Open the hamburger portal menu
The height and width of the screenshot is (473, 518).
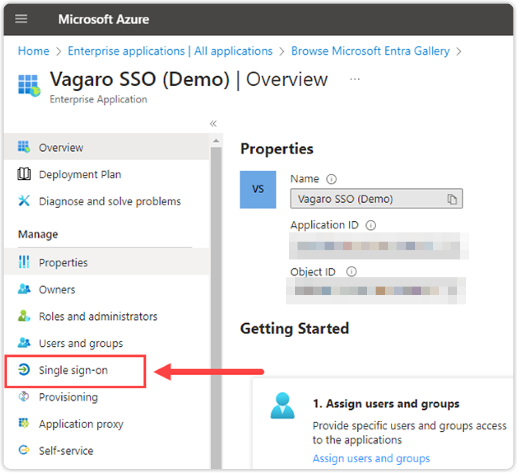click(21, 19)
